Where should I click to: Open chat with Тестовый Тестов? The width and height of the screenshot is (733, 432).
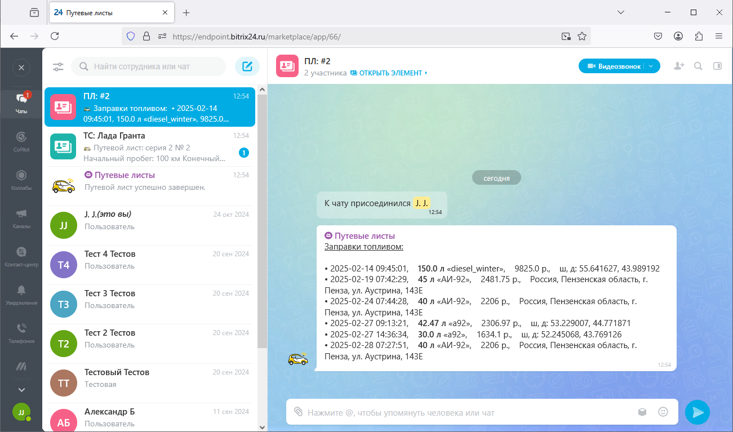[150, 383]
